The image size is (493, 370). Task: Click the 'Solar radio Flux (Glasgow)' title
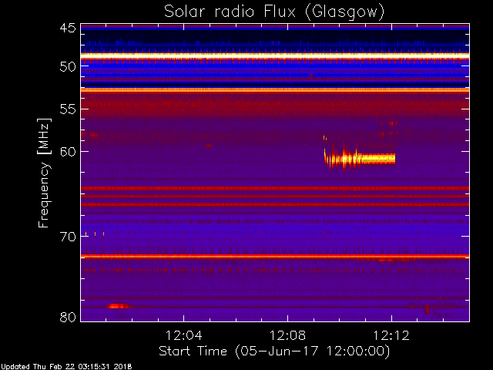click(x=274, y=12)
